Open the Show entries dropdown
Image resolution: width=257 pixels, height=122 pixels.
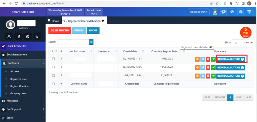tap(238, 43)
